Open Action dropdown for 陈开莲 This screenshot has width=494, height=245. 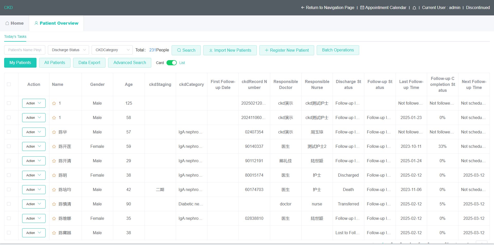point(34,147)
